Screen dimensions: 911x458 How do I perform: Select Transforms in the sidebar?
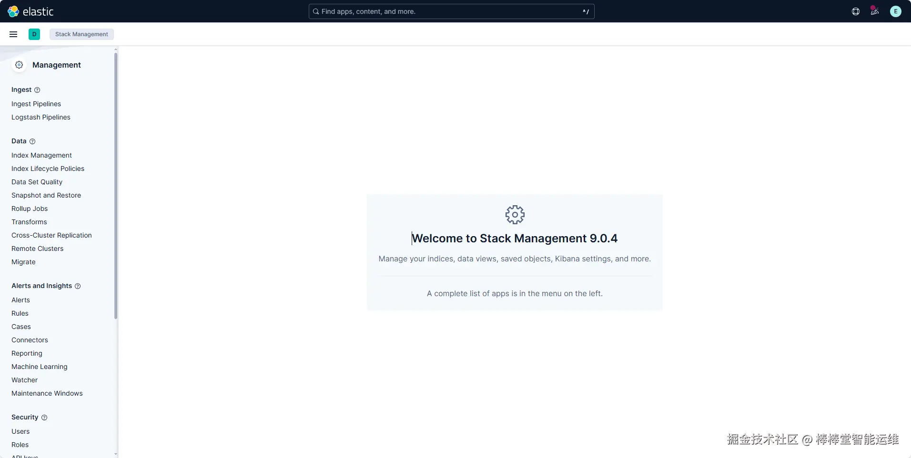click(x=29, y=222)
